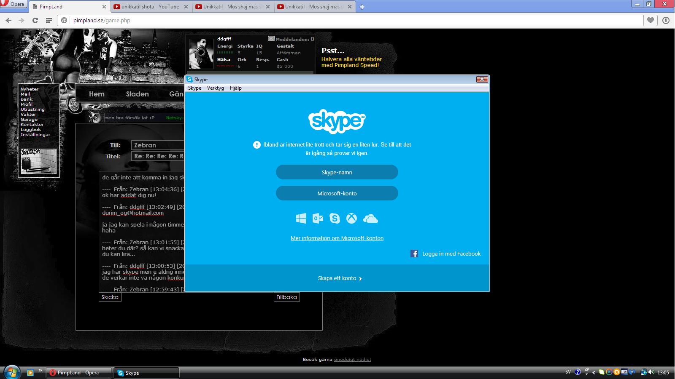Click the Skicka button
This screenshot has height=379, width=675.
point(110,297)
